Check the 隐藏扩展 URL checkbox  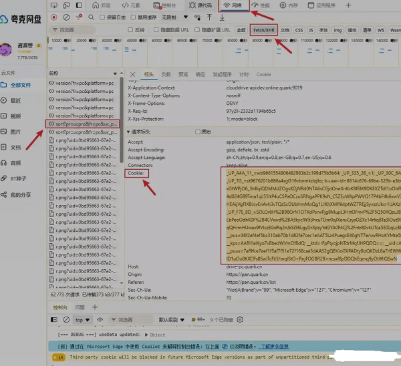point(197,30)
